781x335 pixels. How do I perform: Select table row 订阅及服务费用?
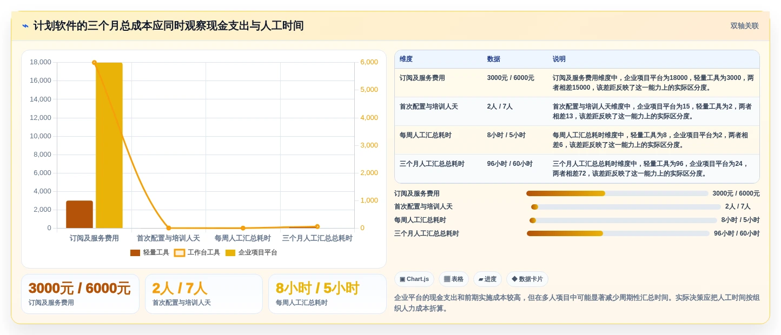click(x=577, y=83)
